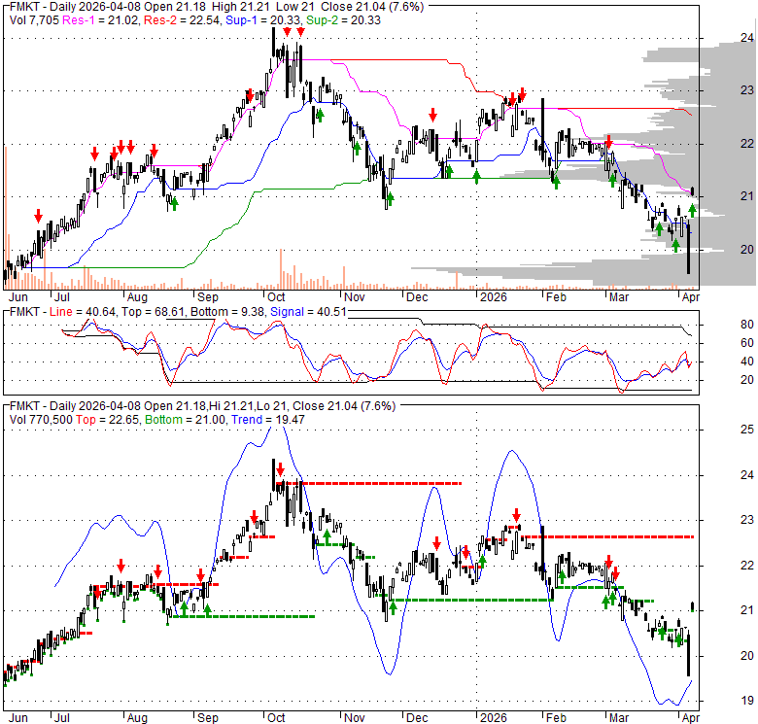Click the 24 price level on the top chart axis
The image size is (758, 724).
[720, 38]
